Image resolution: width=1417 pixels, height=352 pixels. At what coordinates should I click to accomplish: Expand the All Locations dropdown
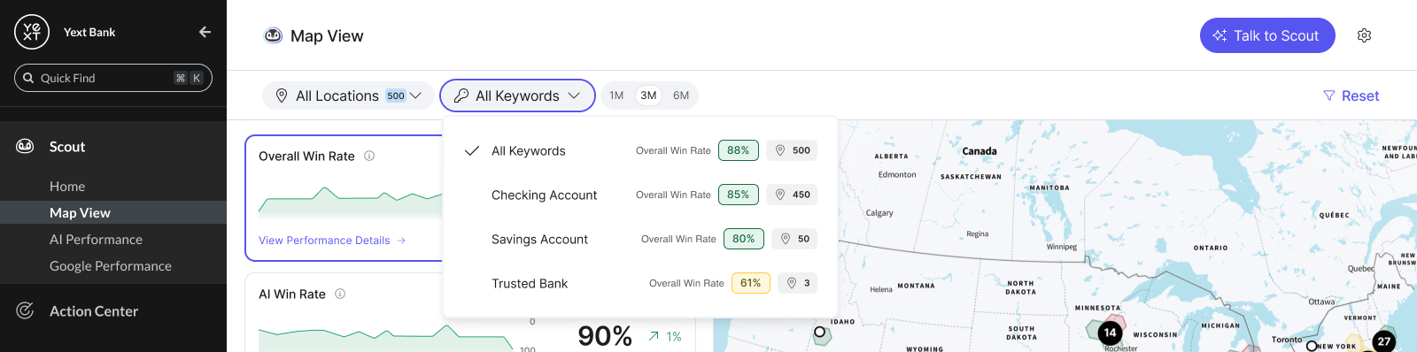pyautogui.click(x=348, y=96)
